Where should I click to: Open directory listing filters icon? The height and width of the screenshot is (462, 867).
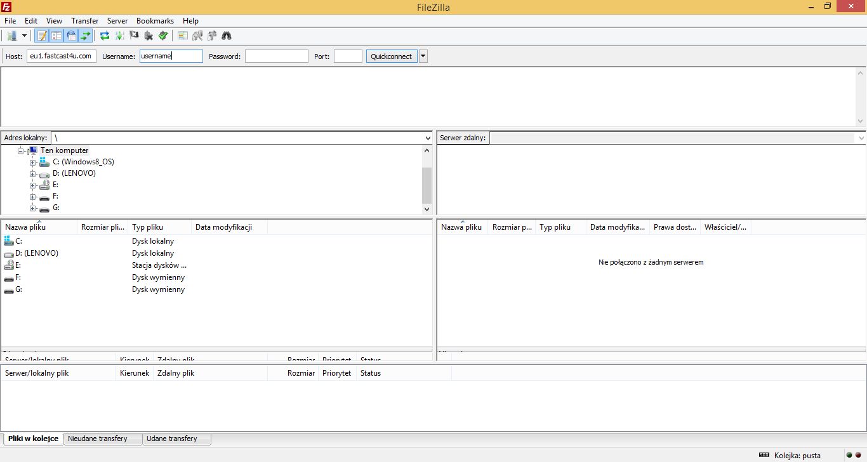[183, 36]
